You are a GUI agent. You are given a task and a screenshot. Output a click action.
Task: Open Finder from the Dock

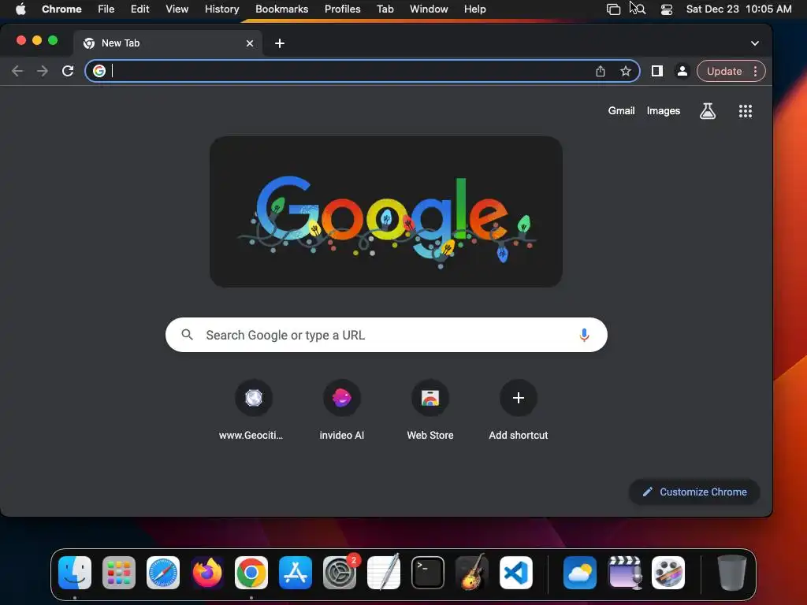click(75, 573)
